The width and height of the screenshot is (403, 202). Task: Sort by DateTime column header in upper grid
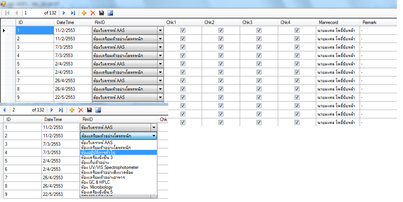[x=73, y=22]
